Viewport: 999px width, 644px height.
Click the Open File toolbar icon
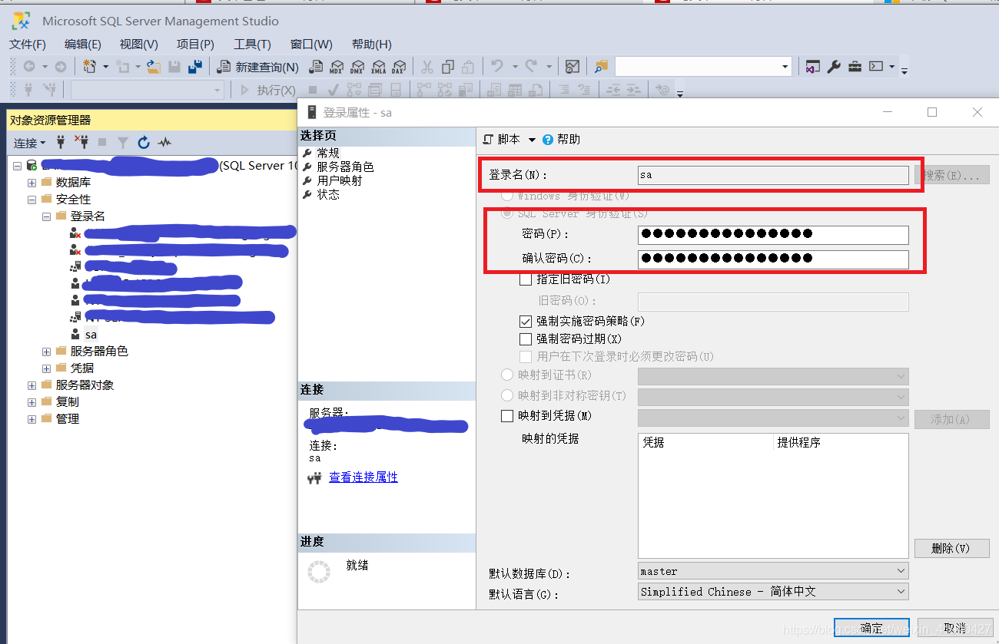pos(153,67)
